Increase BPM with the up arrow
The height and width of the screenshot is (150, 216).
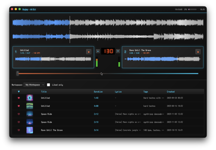pos(98,51)
